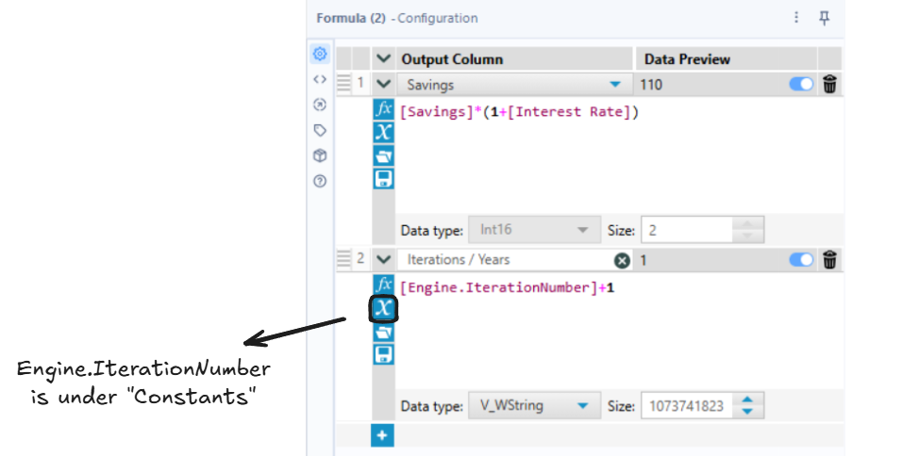The image size is (903, 456).
Task: Open the cube asset icon in sidebar
Action: (320, 155)
